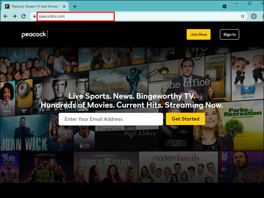Viewport: 264px width, 198px height.
Task: Click the Join Now button
Action: pyautogui.click(x=199, y=35)
